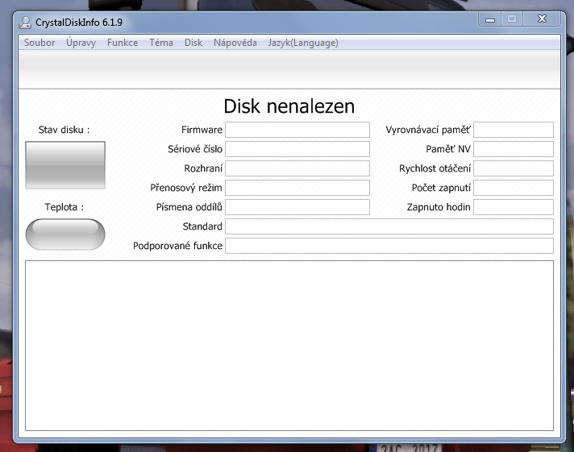The width and height of the screenshot is (574, 452).
Task: Click the Standard field
Action: (x=389, y=226)
